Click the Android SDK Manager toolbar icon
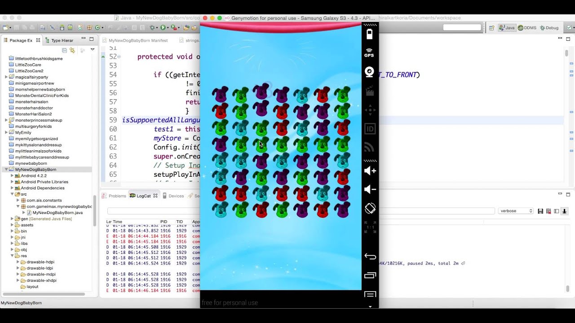575x323 pixels. [x=62, y=28]
